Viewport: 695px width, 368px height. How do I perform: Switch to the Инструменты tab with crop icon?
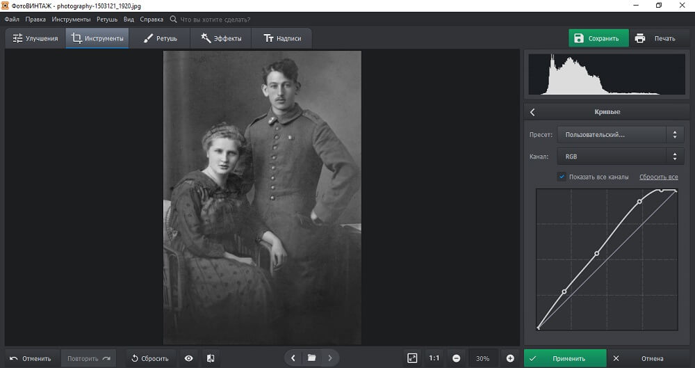(97, 38)
